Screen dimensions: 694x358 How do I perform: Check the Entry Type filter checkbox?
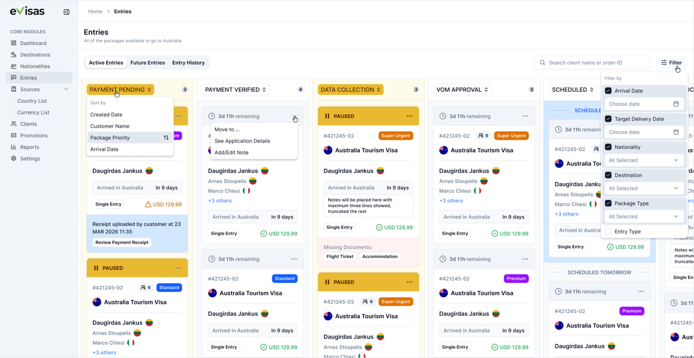coord(608,232)
